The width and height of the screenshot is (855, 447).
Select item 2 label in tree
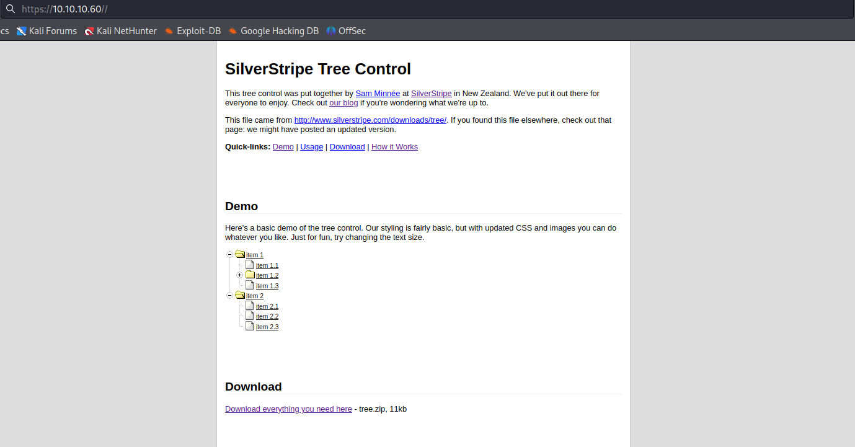click(x=255, y=296)
